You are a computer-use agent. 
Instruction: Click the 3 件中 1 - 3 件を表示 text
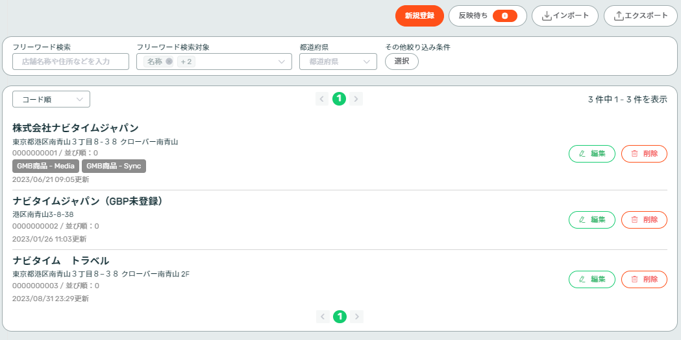pos(628,99)
